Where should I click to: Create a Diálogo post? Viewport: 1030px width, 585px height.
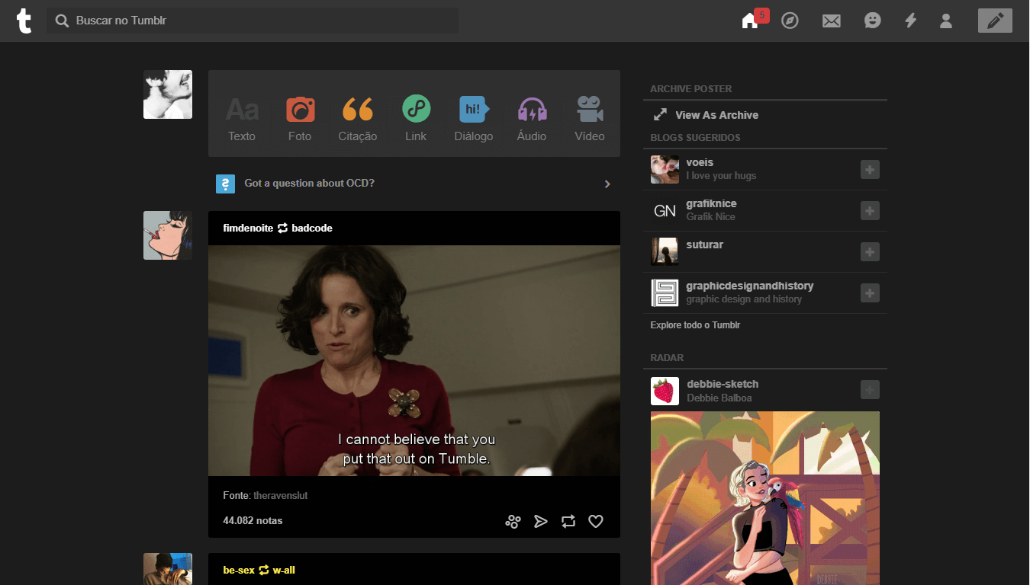click(x=474, y=119)
